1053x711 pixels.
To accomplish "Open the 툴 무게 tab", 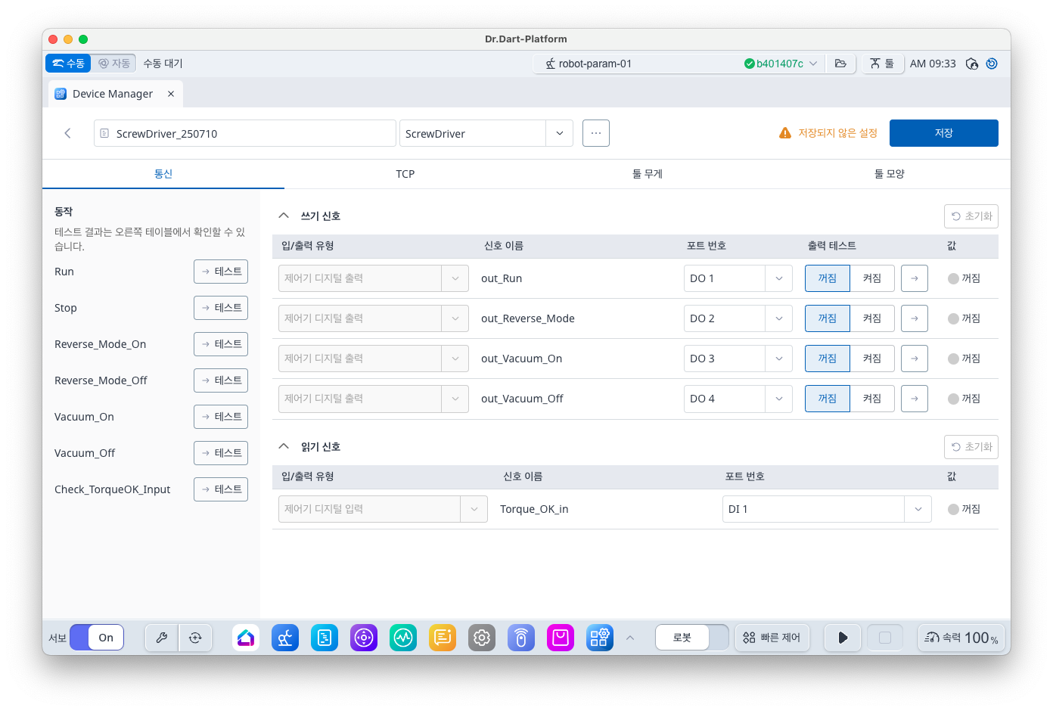I will (647, 173).
